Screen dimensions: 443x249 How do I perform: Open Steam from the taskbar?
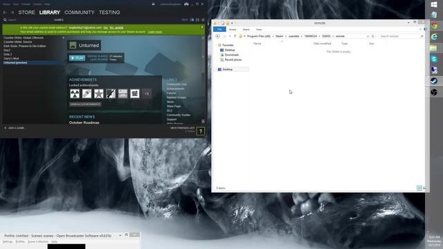pos(434,81)
